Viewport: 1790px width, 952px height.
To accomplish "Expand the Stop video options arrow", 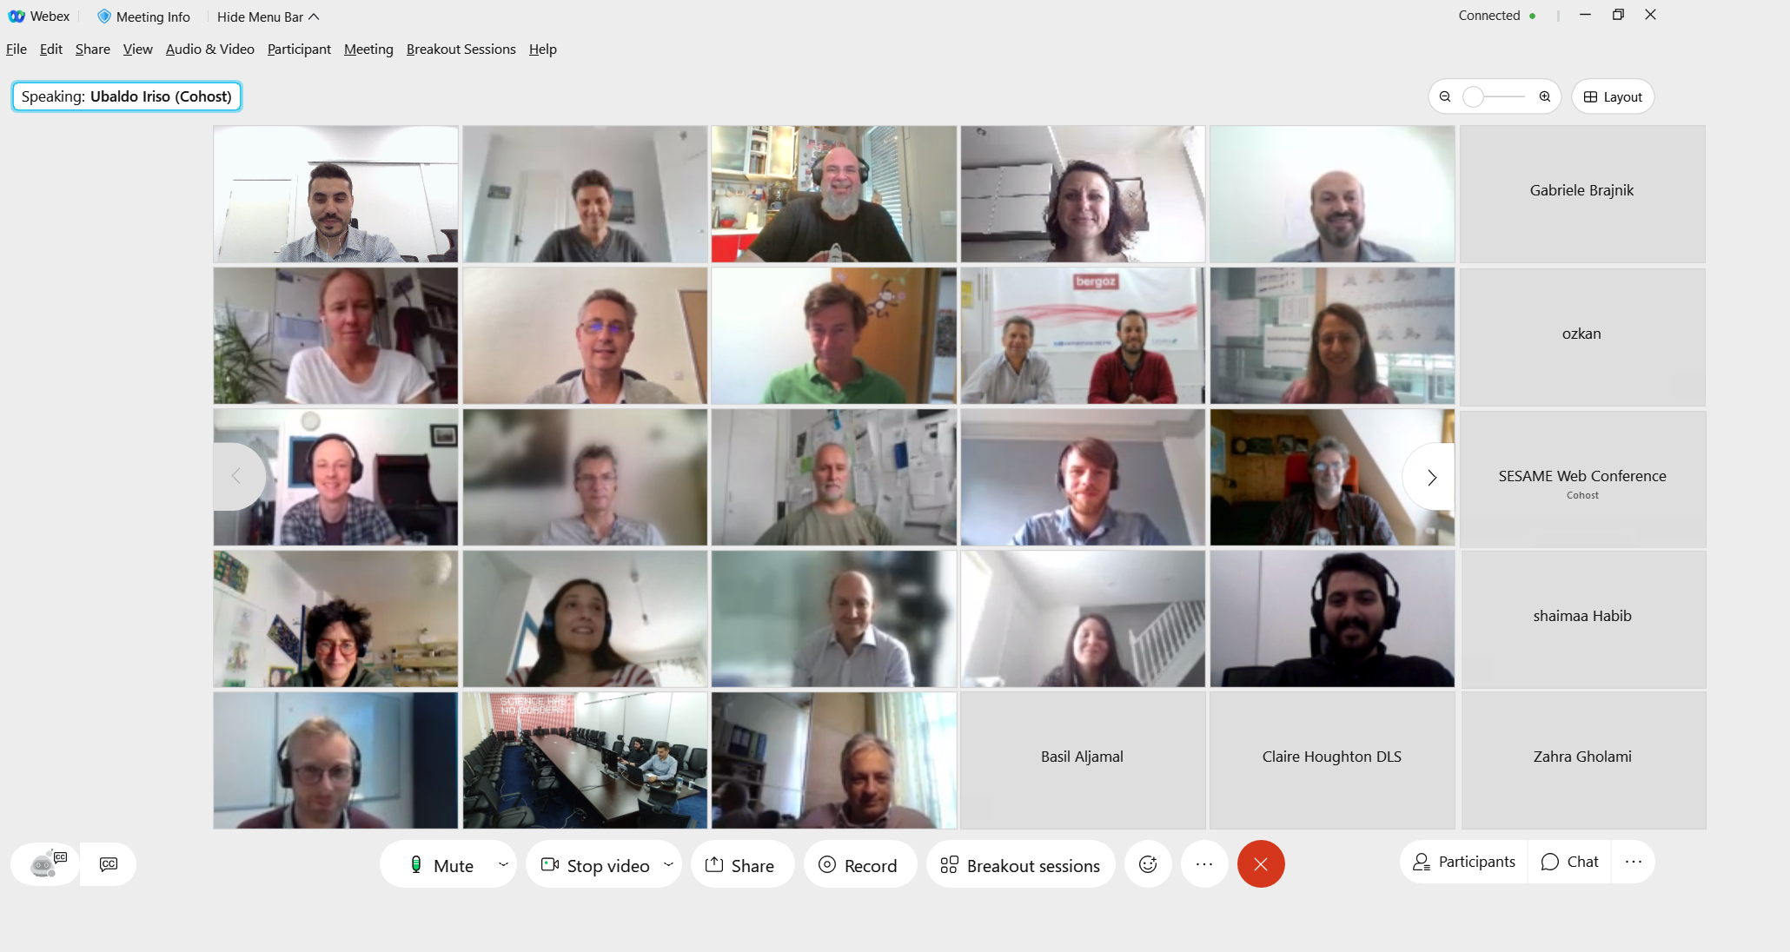I will pyautogui.click(x=668, y=864).
